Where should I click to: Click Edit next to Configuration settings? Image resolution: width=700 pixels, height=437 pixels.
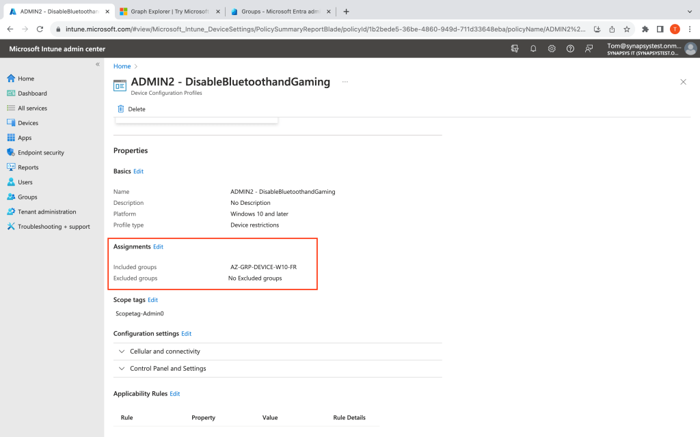coord(186,334)
